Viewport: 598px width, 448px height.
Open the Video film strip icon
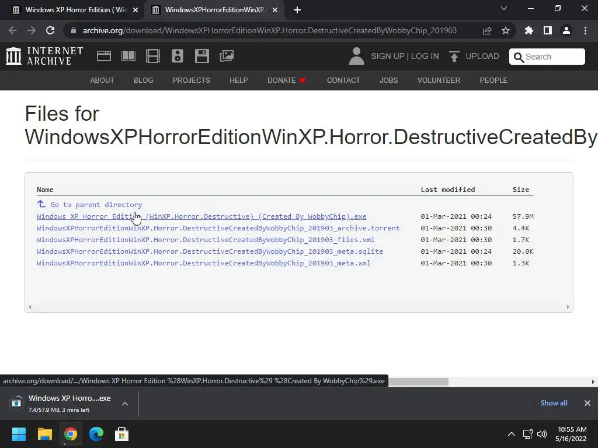click(x=153, y=56)
